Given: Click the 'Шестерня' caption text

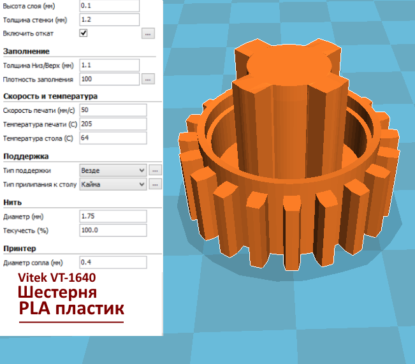Looking at the screenshot, I should point(57,293).
